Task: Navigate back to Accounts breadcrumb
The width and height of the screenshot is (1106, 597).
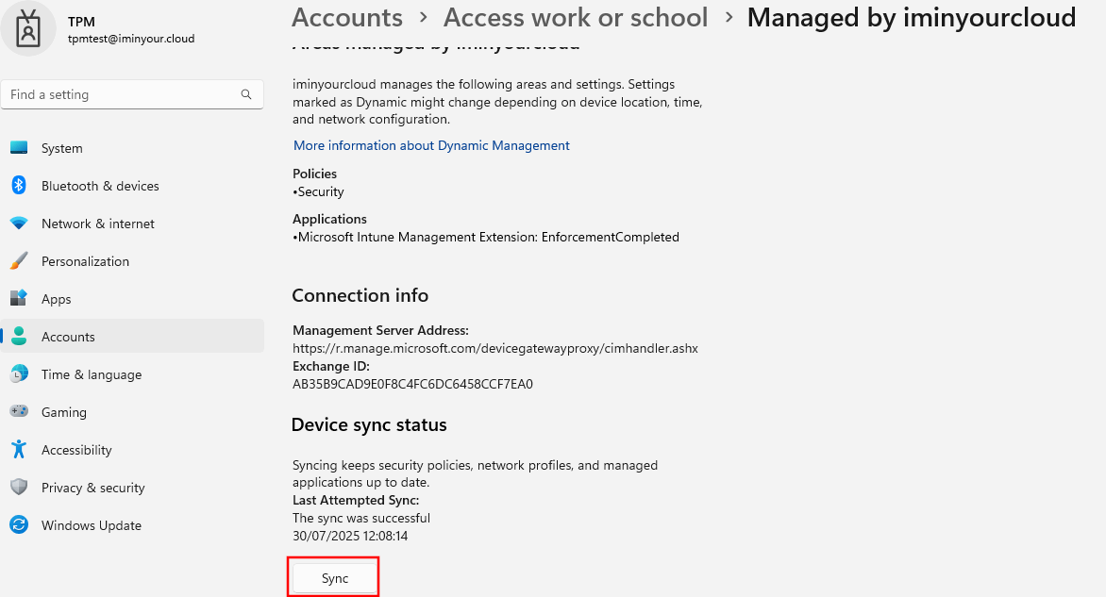Action: click(347, 18)
